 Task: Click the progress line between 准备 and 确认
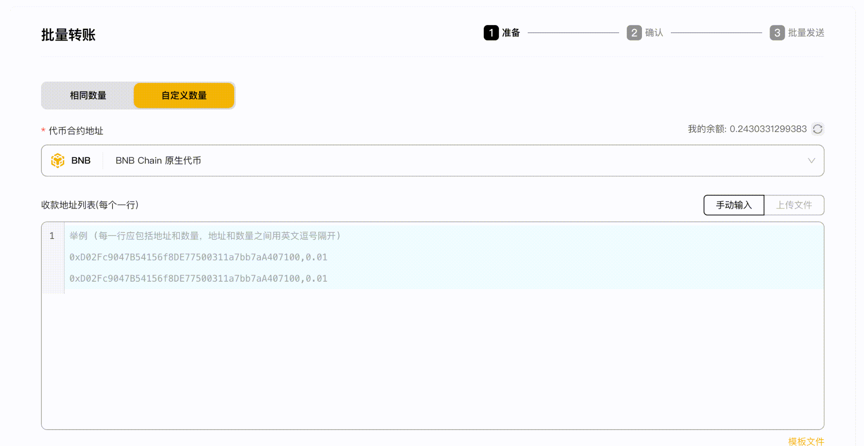(573, 33)
